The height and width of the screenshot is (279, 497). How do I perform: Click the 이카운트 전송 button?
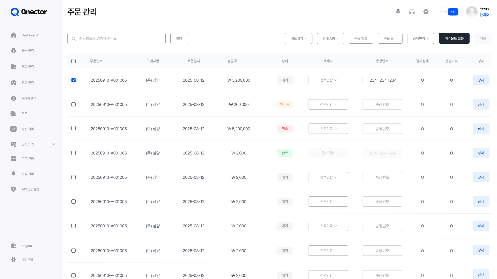click(x=454, y=38)
